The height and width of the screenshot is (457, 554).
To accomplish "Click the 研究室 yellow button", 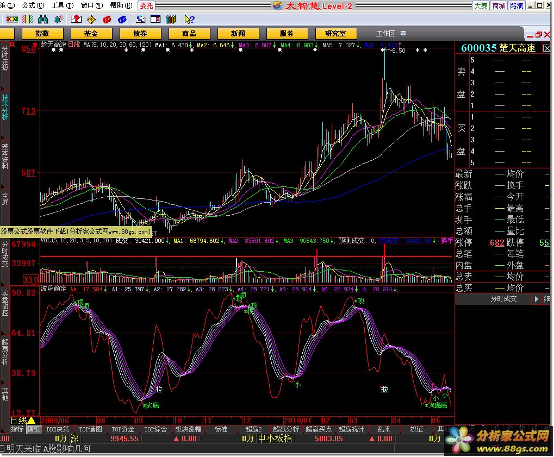I will (335, 34).
